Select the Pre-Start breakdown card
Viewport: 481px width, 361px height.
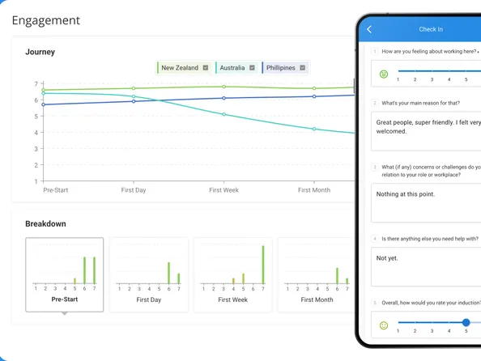(65, 274)
